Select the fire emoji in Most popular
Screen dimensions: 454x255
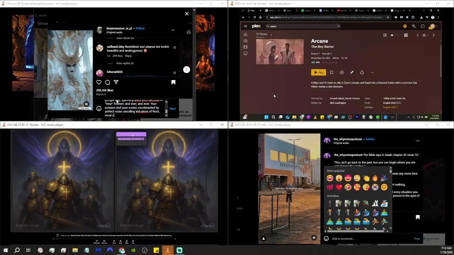pyautogui.click(x=375, y=178)
